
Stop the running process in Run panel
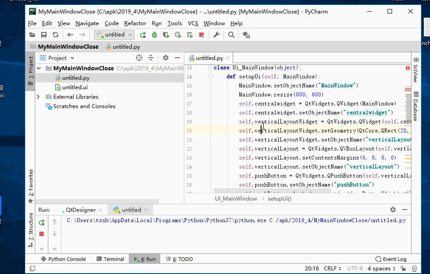(42, 234)
